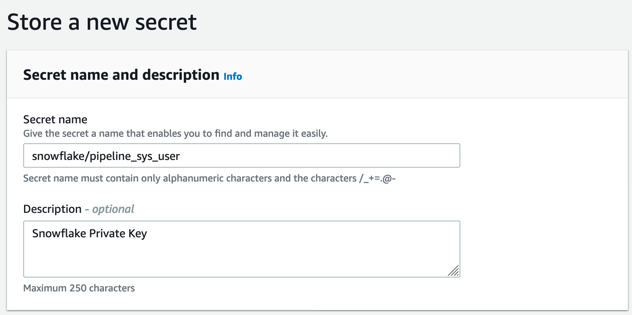Click the 'Maximum 250 characters' note
The width and height of the screenshot is (632, 315).
point(79,288)
